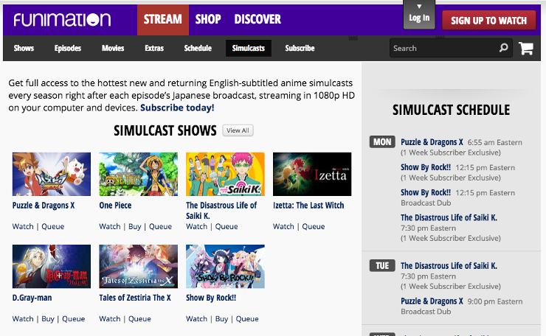The height and width of the screenshot is (336, 546).
Task: Watch D.Gray-man
Action: pos(23,319)
